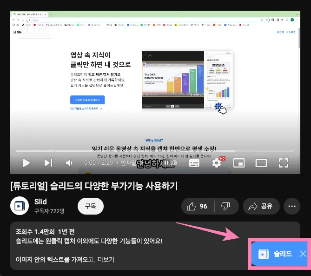Expand description with 더보기
This screenshot has height=276, width=311.
tap(106, 260)
